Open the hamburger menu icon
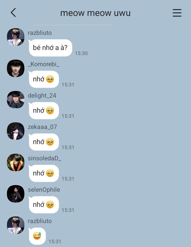This screenshot has width=191, height=247. 177,13
